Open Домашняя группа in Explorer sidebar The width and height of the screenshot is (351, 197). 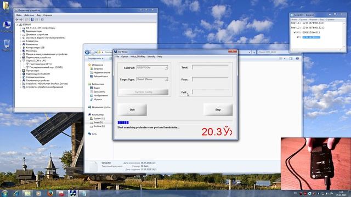coord(99,107)
